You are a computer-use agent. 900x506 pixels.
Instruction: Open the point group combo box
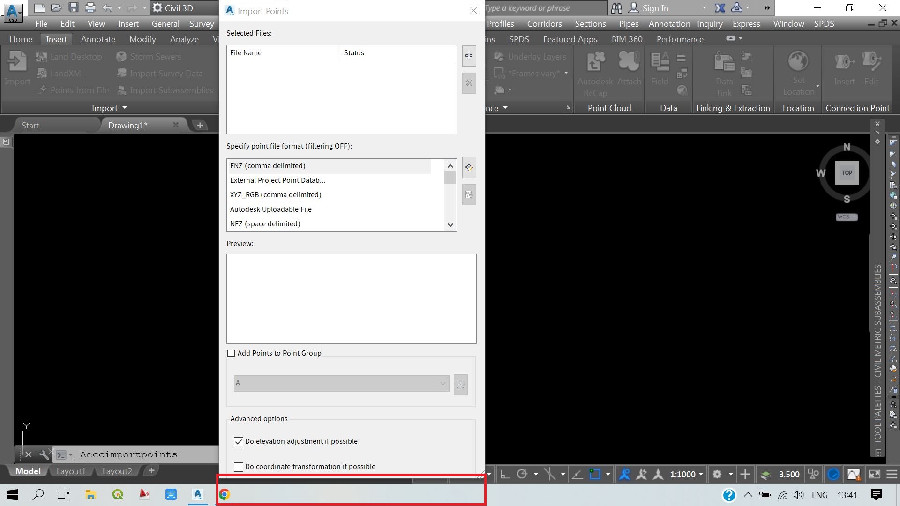pos(341,383)
